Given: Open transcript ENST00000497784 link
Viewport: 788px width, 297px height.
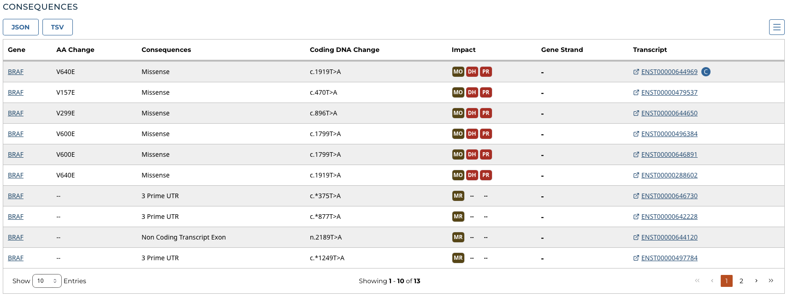Looking at the screenshot, I should pyautogui.click(x=669, y=258).
